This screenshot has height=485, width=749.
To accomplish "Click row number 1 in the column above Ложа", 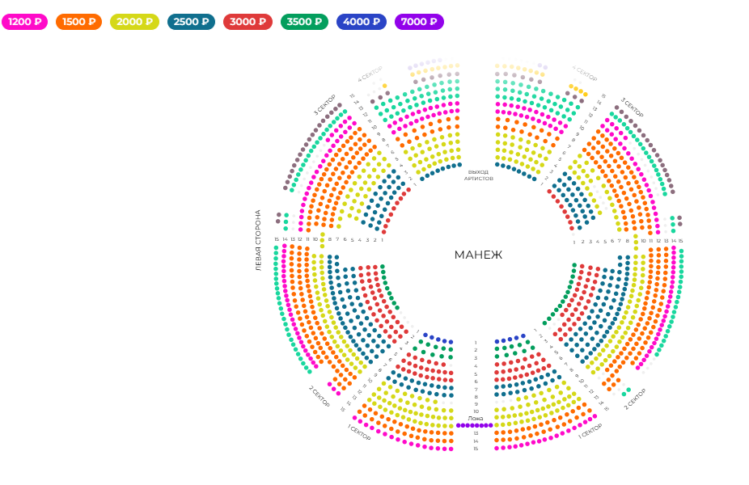I will [476, 343].
